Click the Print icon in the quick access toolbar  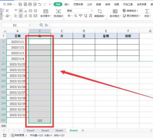click(30, 4)
